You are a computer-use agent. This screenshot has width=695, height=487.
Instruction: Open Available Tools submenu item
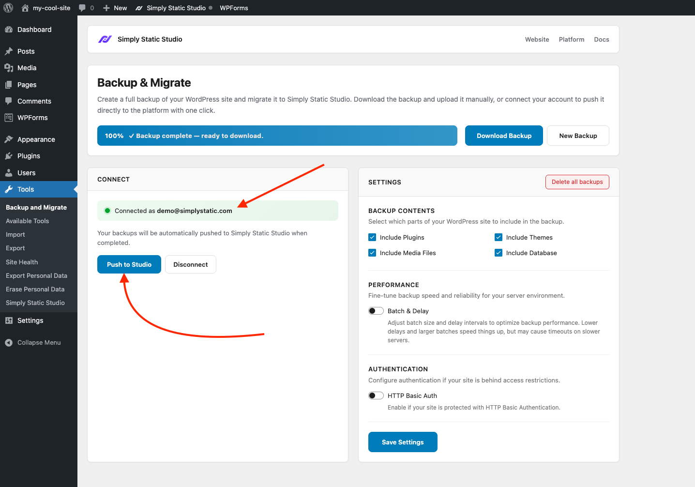(x=28, y=221)
